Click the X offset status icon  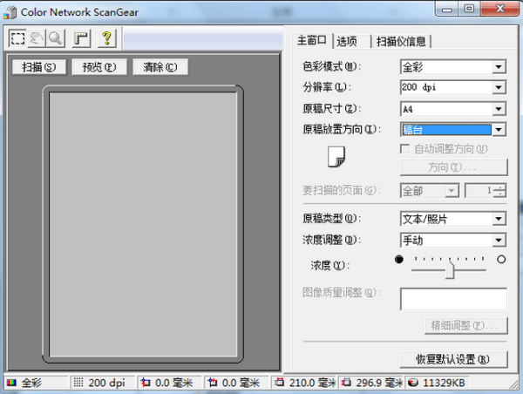(x=146, y=383)
